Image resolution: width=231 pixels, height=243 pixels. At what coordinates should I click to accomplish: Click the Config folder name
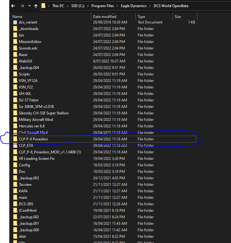24,165
